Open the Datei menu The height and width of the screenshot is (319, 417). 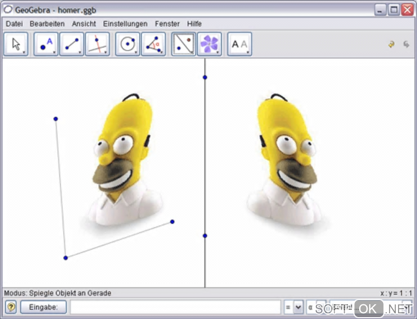pos(14,24)
